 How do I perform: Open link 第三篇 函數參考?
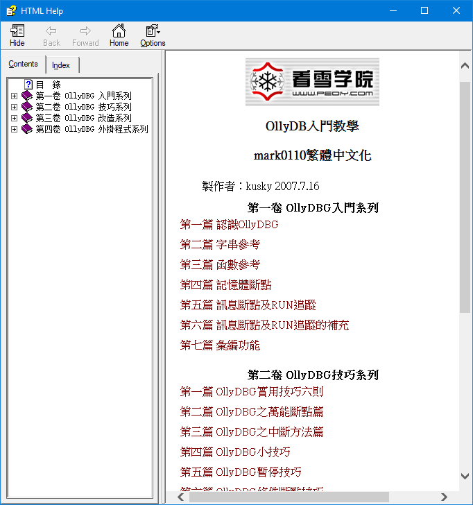pos(220,265)
